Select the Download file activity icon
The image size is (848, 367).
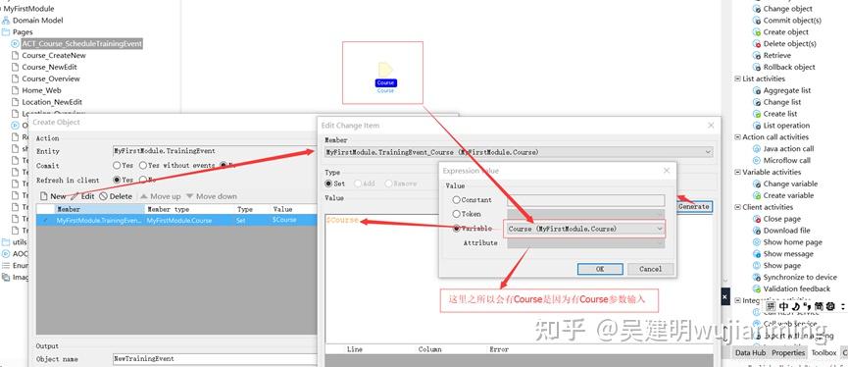pyautogui.click(x=757, y=231)
